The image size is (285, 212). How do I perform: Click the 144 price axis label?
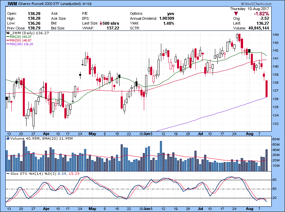(x=276, y=34)
